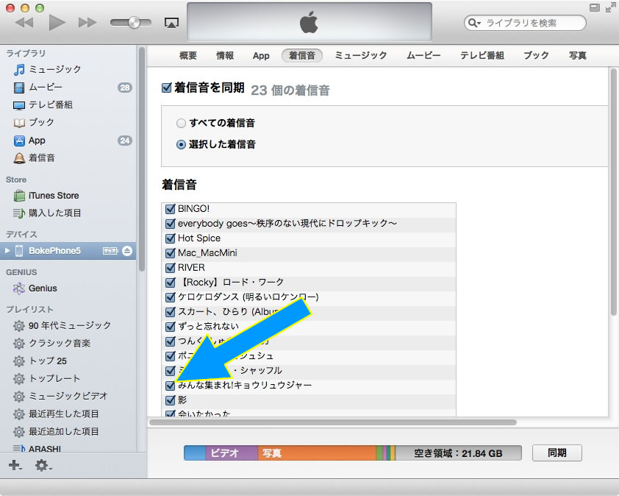Switch to the App tab
This screenshot has height=496, width=619.
[261, 56]
